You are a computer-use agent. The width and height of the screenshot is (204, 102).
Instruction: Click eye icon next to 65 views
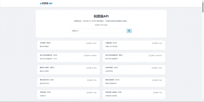click(x=159, y=93)
